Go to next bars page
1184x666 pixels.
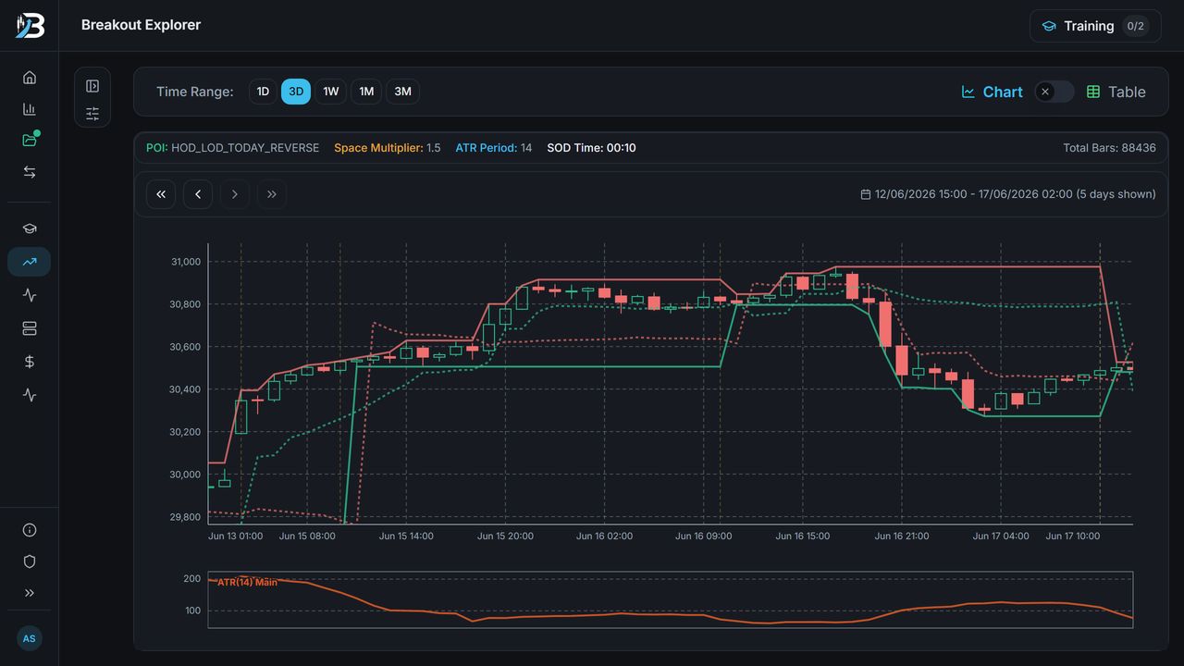point(235,194)
